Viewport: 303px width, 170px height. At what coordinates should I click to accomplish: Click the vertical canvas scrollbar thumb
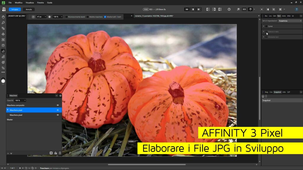click(259, 99)
